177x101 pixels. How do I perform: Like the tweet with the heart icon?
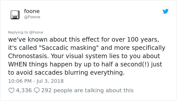(x=12, y=90)
